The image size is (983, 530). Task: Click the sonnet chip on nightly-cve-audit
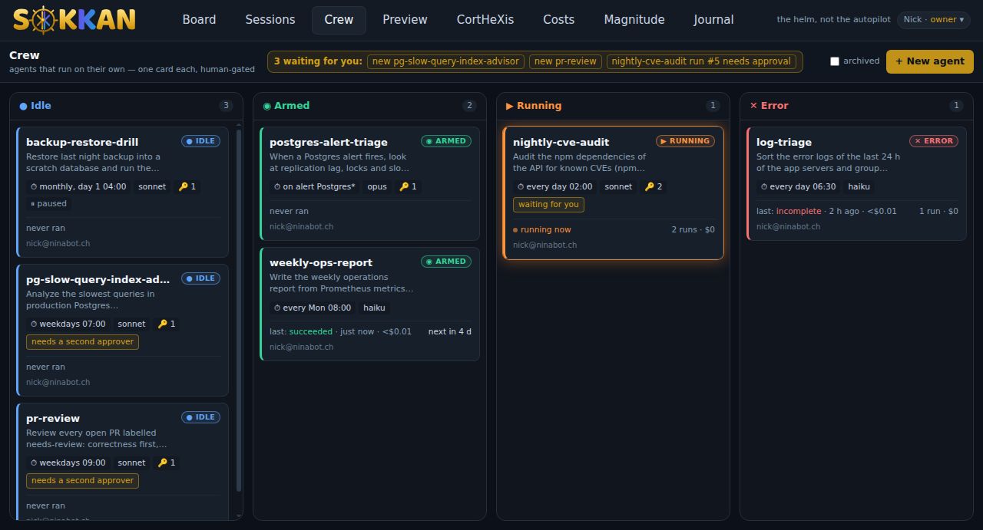click(618, 186)
